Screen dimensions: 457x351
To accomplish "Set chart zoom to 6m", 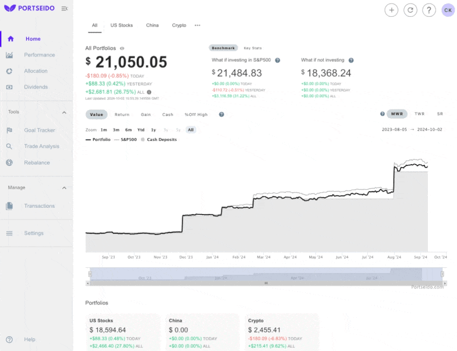I will [x=128, y=130].
